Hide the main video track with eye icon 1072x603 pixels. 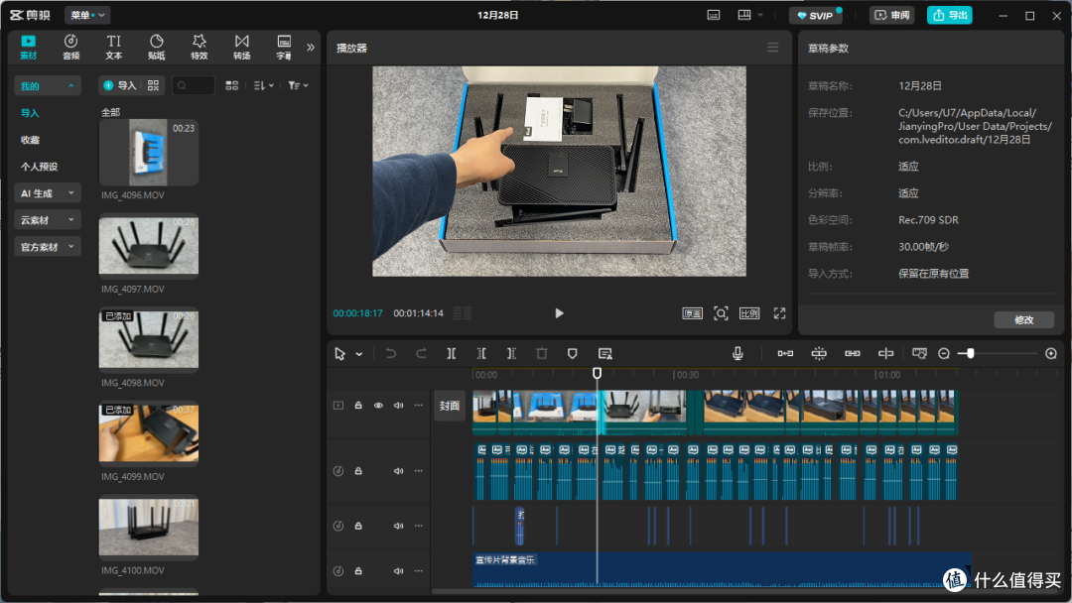tap(378, 406)
